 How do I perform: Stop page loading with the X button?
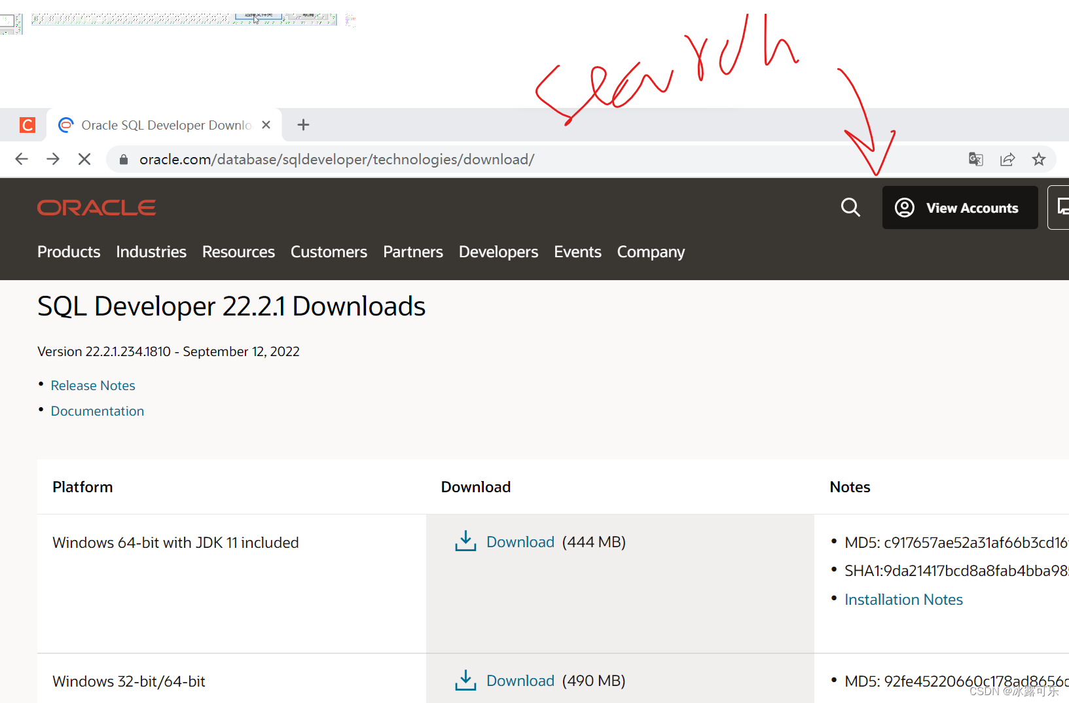[x=84, y=159]
